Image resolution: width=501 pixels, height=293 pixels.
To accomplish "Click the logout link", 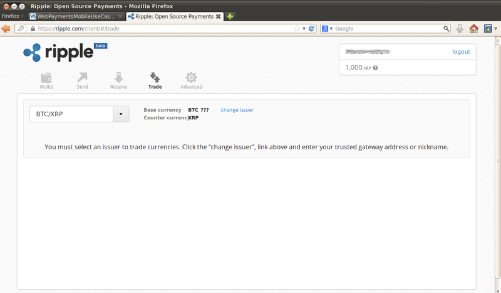I will click(461, 52).
